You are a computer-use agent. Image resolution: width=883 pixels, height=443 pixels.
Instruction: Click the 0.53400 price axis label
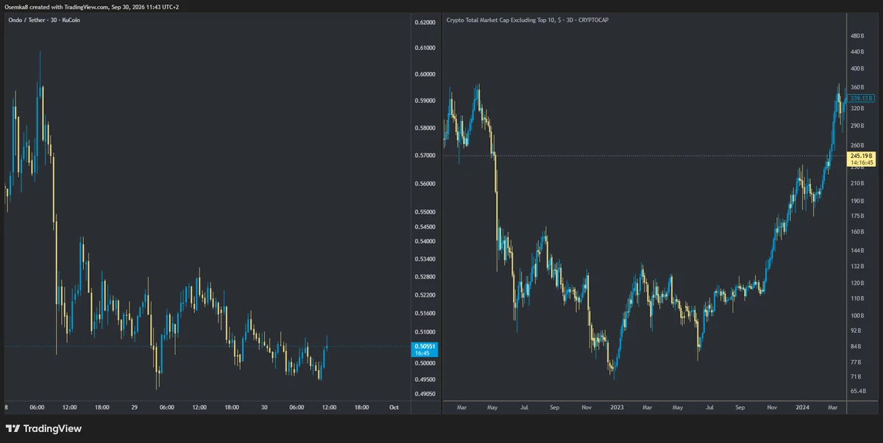pyautogui.click(x=425, y=259)
